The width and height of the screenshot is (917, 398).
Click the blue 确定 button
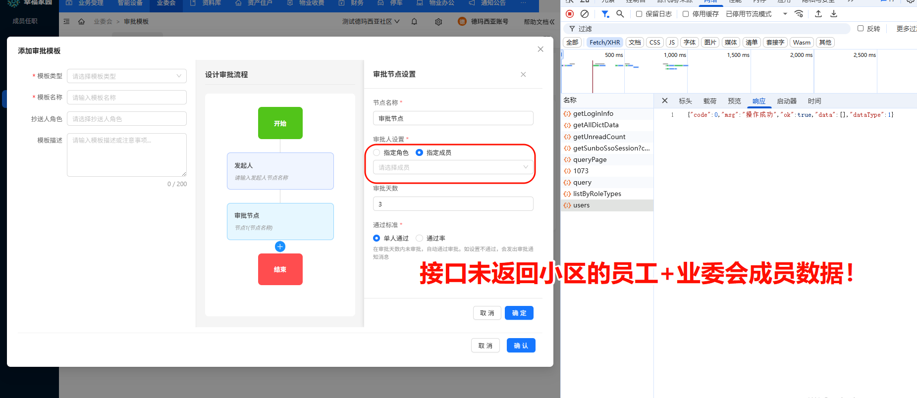tap(519, 313)
